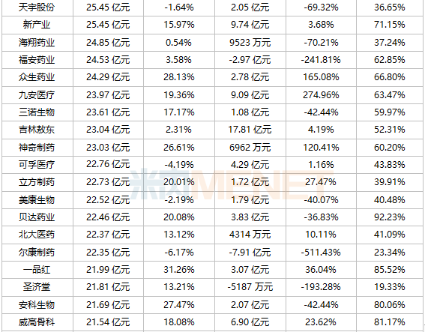This screenshot has height=332, width=425.
Task: Select the 一品红 company name
Action: point(37,270)
